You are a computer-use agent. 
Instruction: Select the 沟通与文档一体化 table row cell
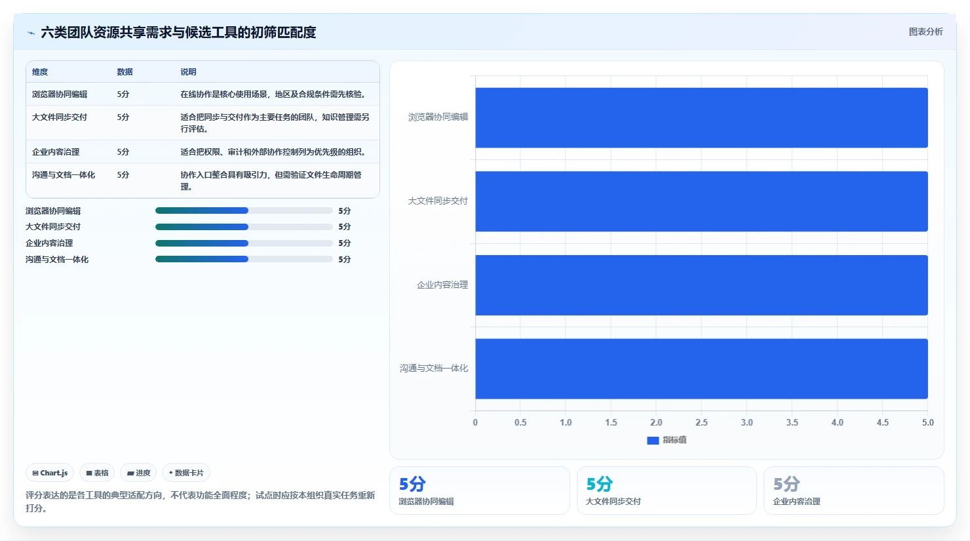point(64,175)
